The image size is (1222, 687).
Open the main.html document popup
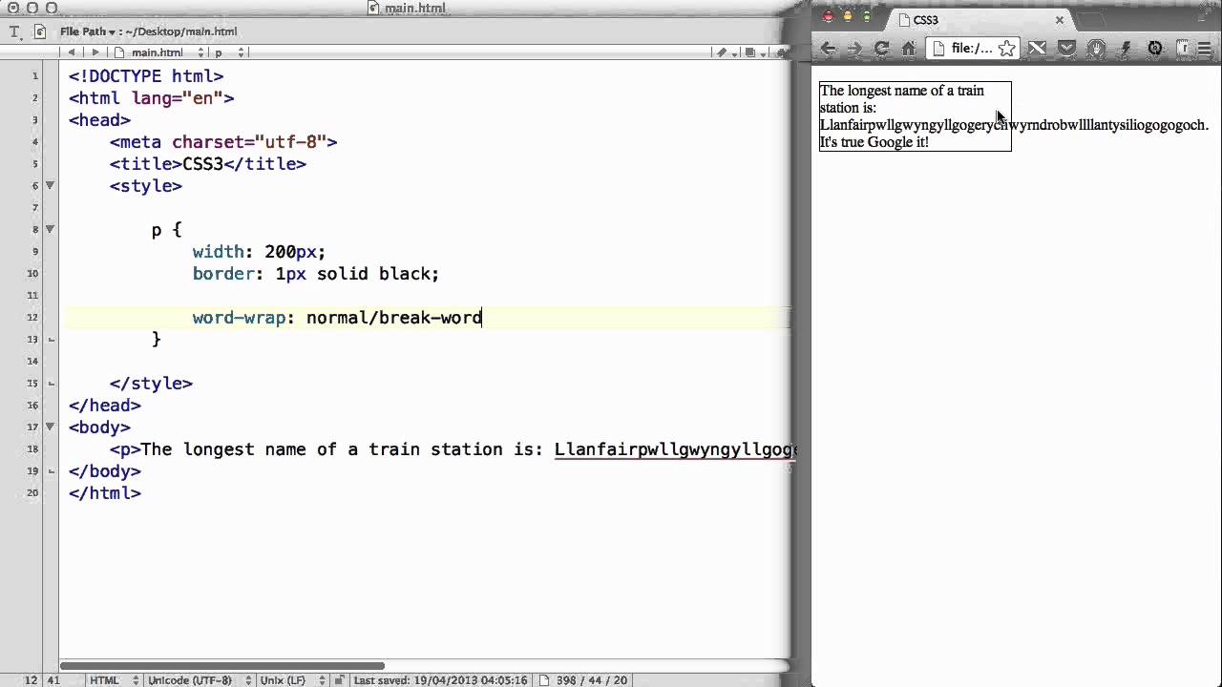tap(158, 52)
